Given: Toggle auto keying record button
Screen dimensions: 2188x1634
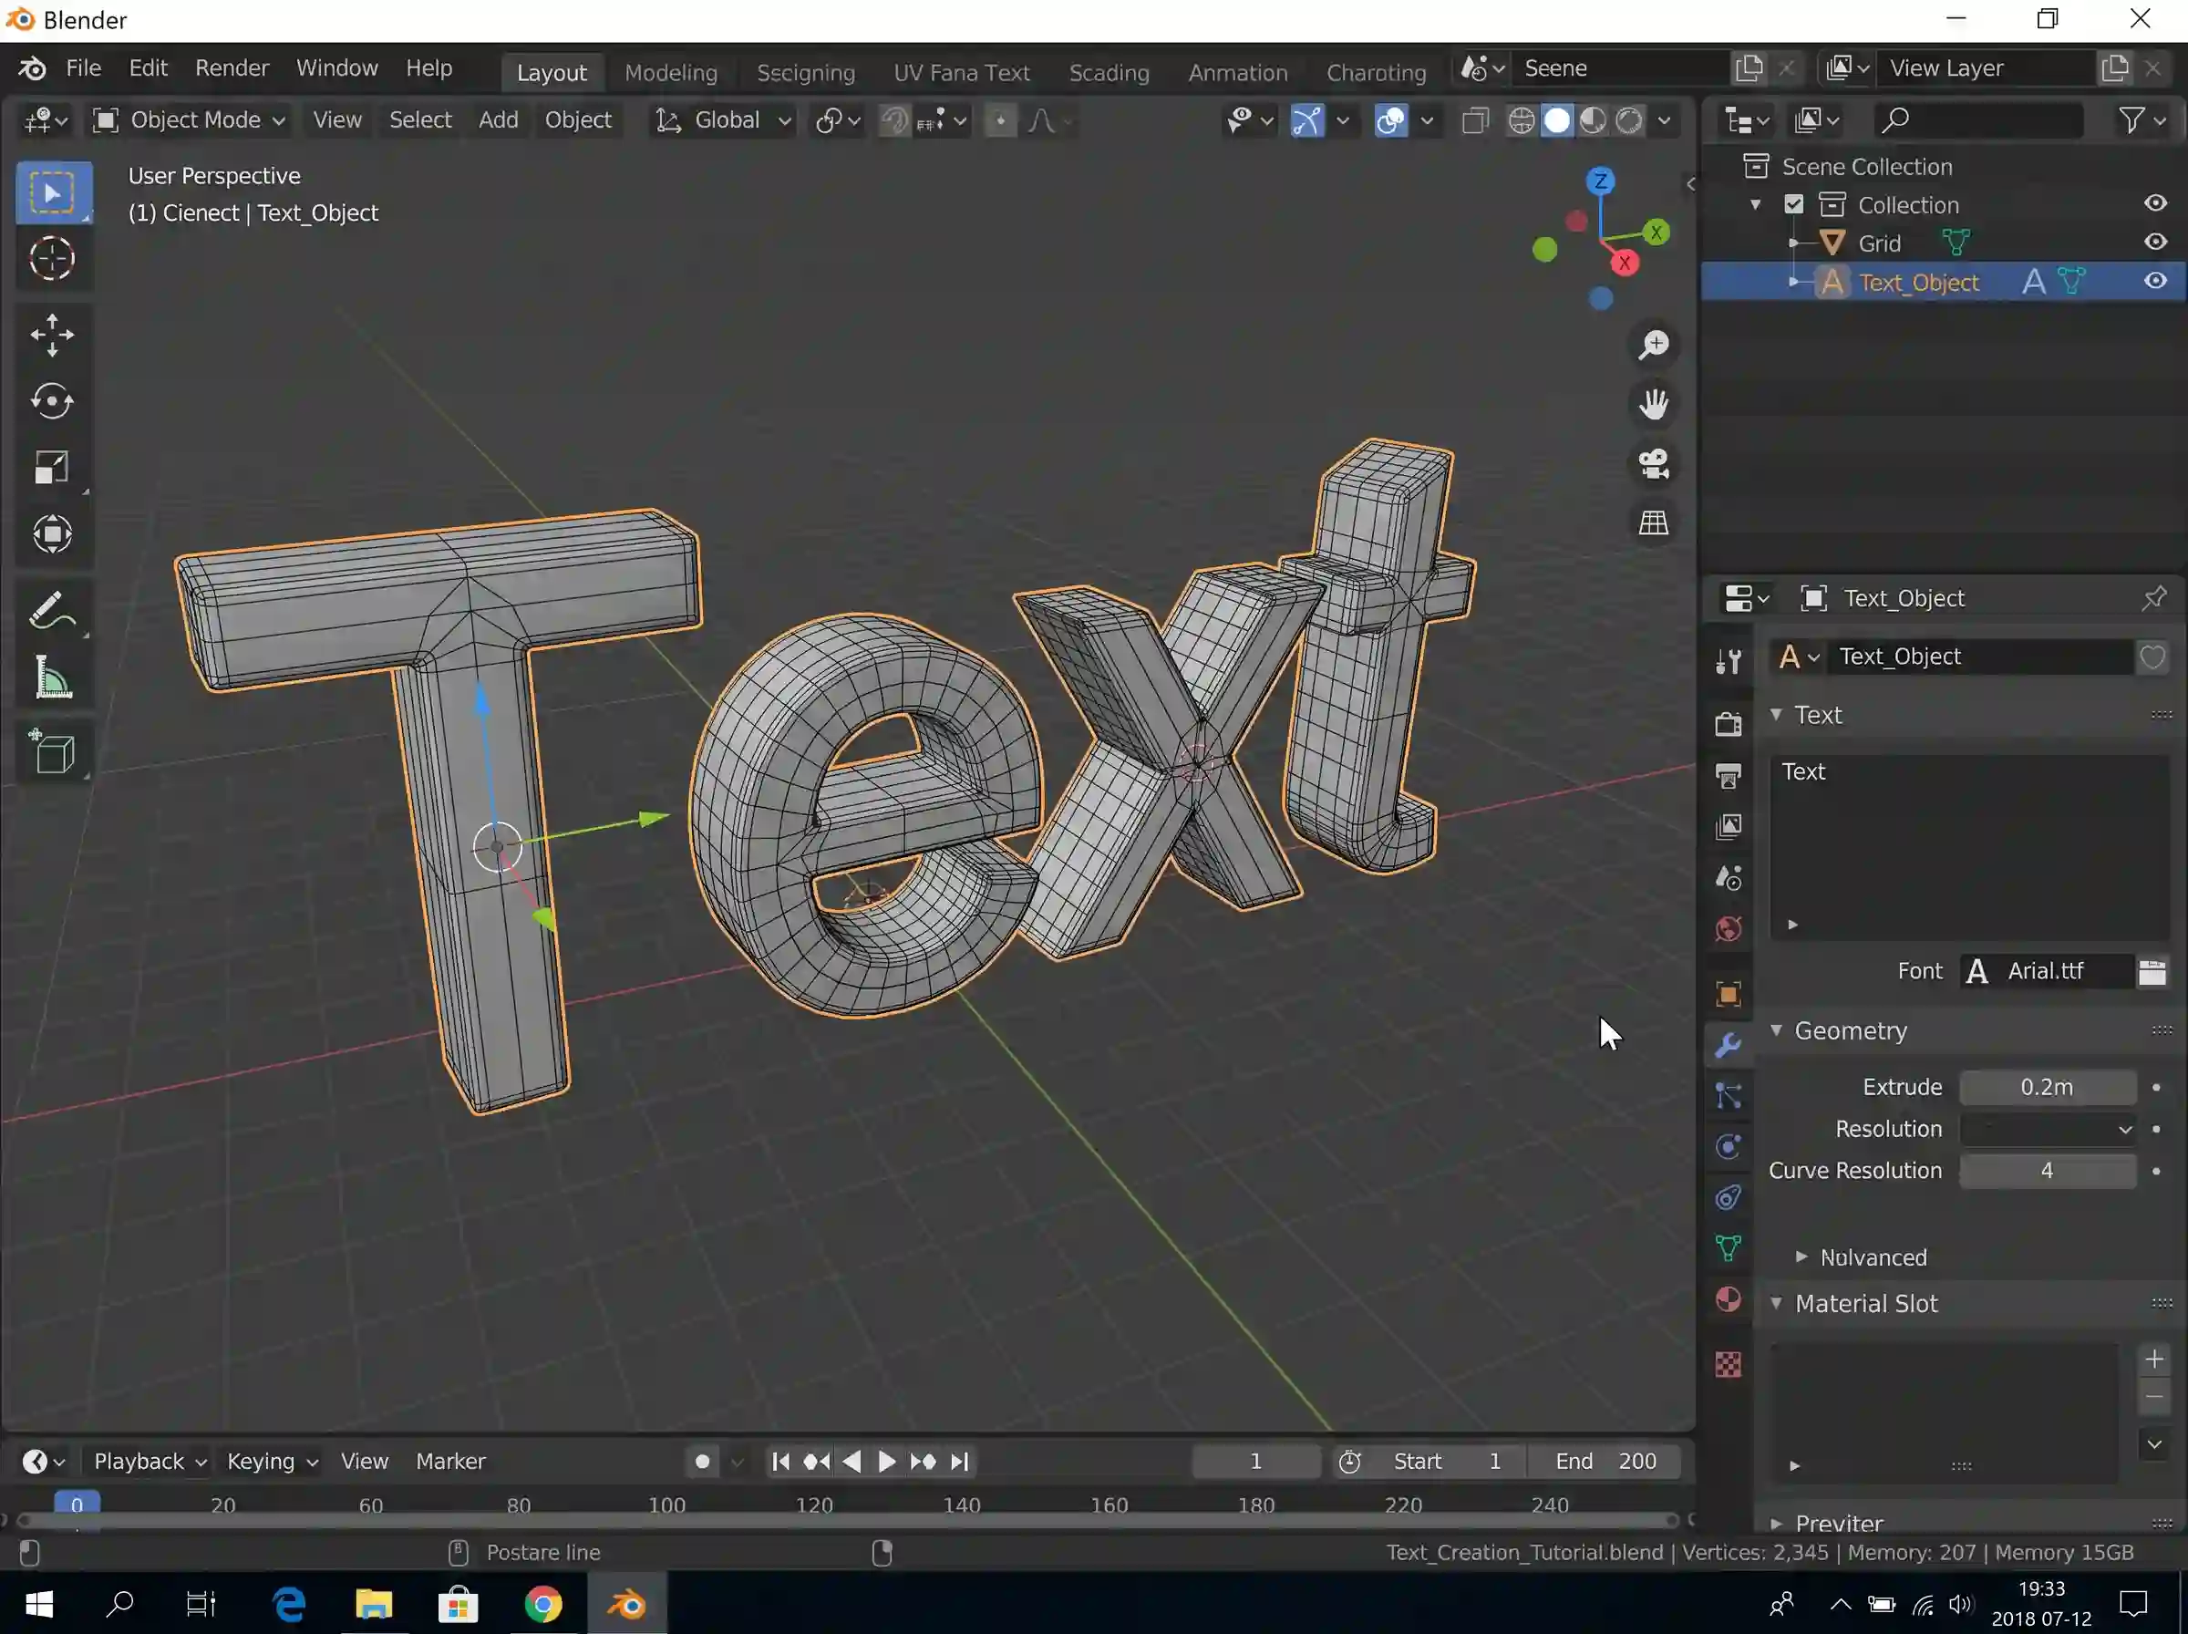Looking at the screenshot, I should (702, 1461).
